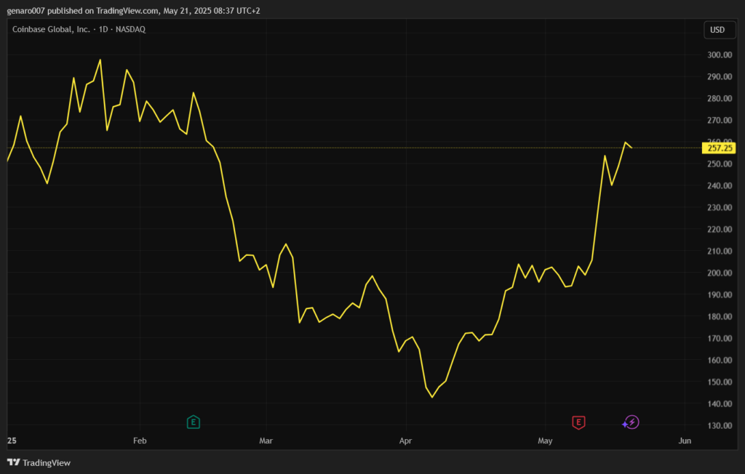745x474 pixels.
Task: Select the Jun label on time axis
Action: pos(684,441)
